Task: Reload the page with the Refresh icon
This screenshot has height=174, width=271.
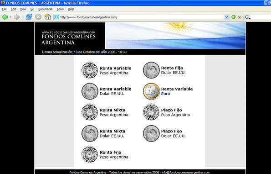Action: click(29, 17)
